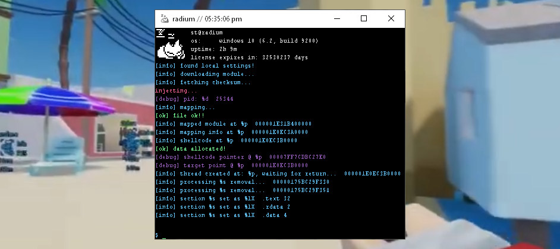Click the '[info] fetching checksum...' line
This screenshot has width=560, height=249.
(x=203, y=82)
